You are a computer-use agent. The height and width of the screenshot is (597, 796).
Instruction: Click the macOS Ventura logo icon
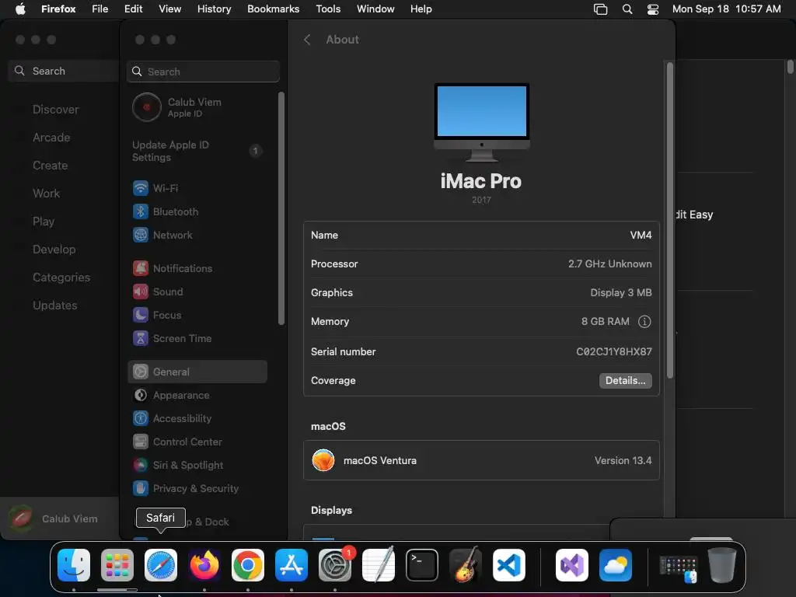(323, 460)
